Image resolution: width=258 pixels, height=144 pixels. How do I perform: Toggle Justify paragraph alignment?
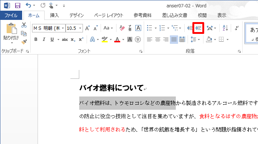174,39
